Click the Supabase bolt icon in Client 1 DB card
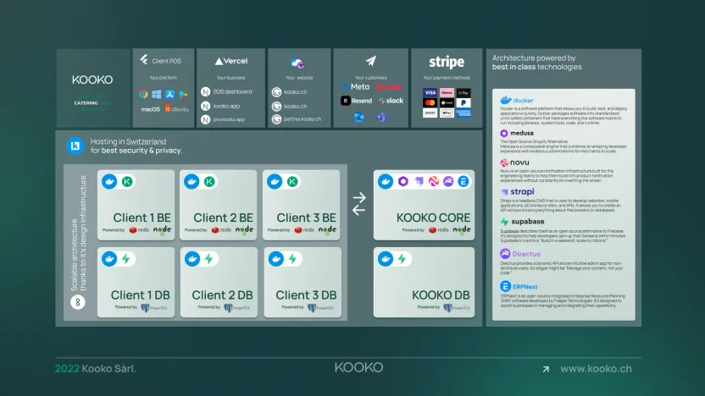 (126, 259)
